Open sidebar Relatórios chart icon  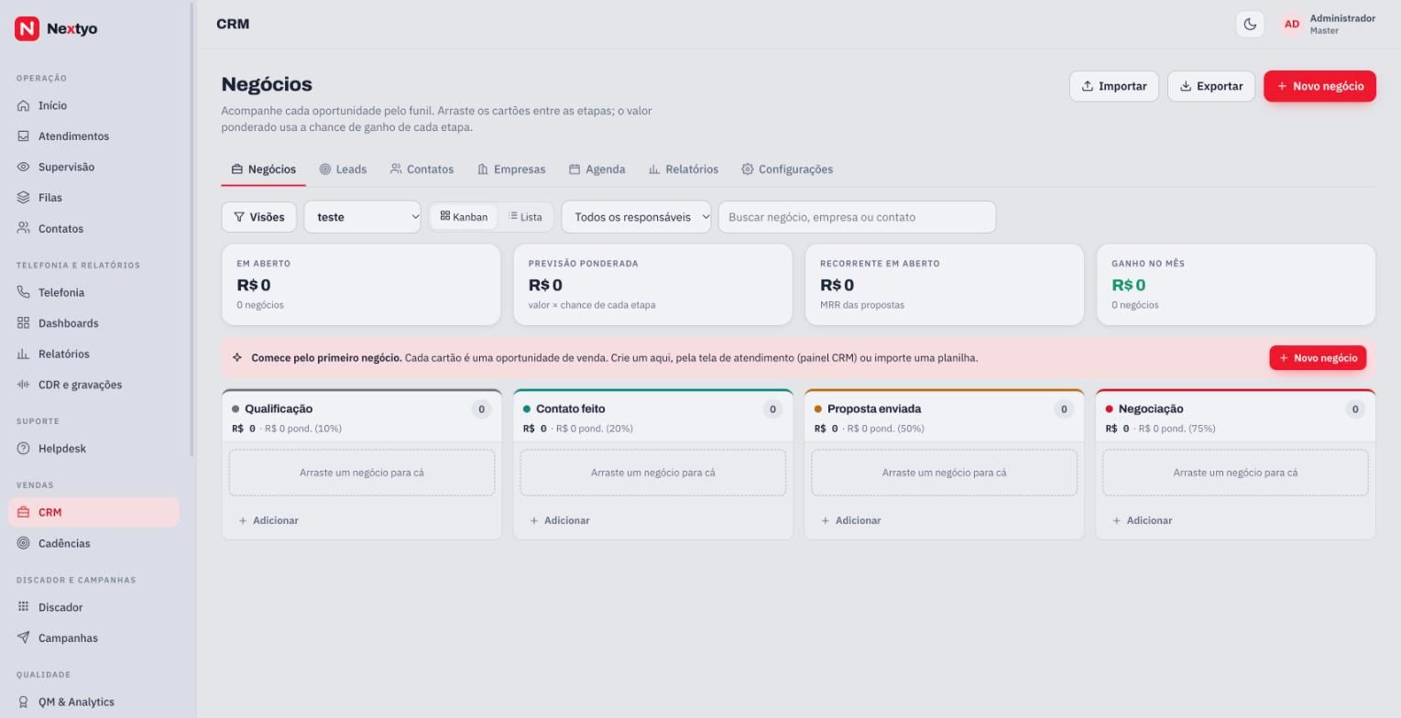[24, 354]
